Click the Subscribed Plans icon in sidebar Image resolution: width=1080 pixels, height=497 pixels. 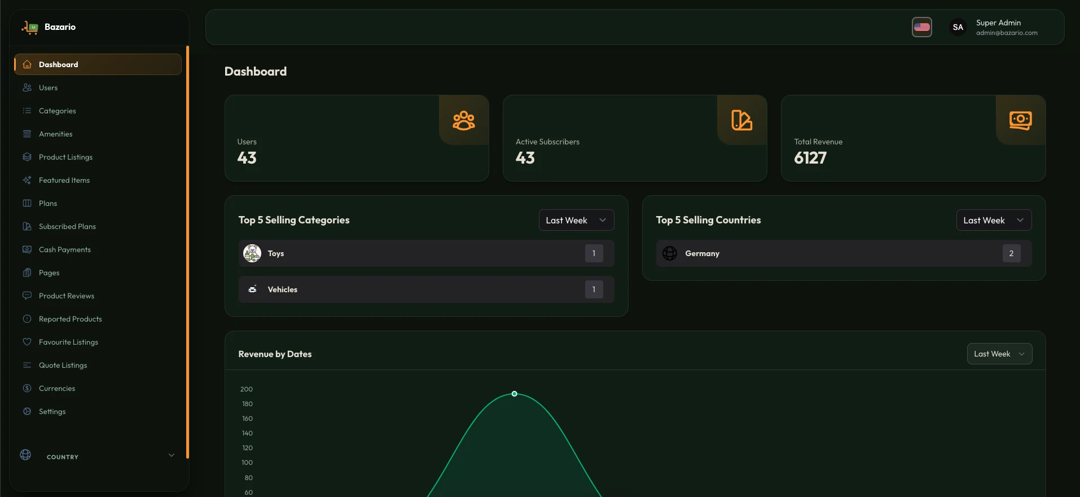(x=27, y=226)
